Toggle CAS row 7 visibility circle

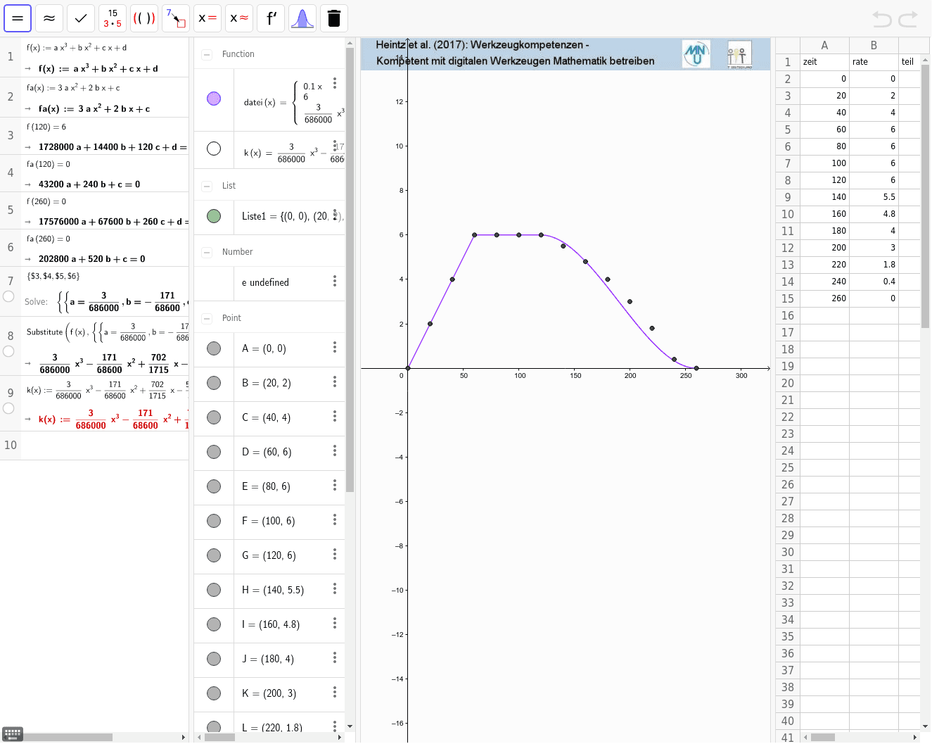pos(8,296)
